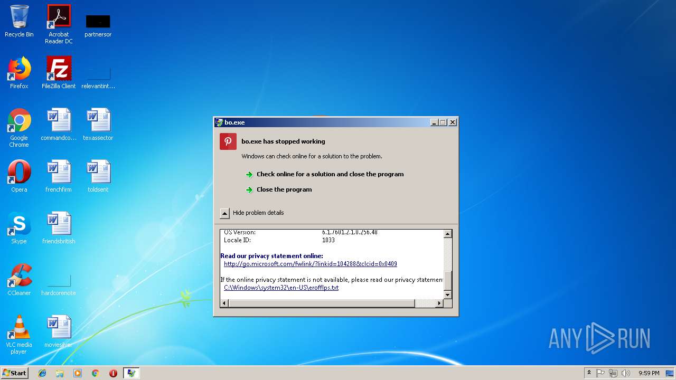Open the volume tray icon
The width and height of the screenshot is (676, 380).
(626, 373)
